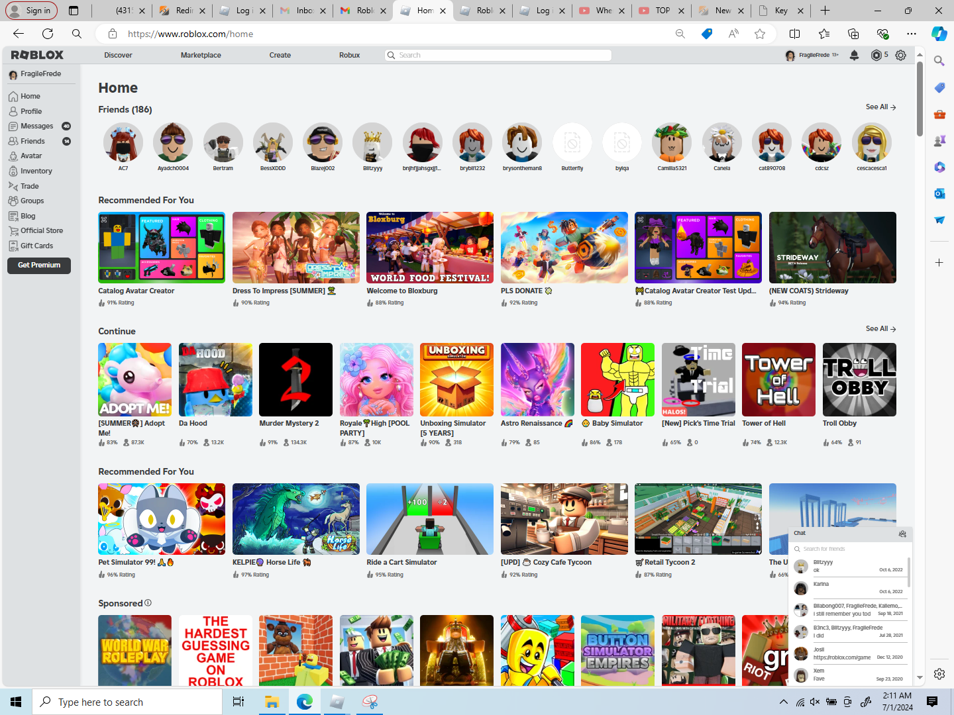Image resolution: width=954 pixels, height=715 pixels.
Task: Open Marketplace in the Roblox navigation
Action: tap(201, 56)
